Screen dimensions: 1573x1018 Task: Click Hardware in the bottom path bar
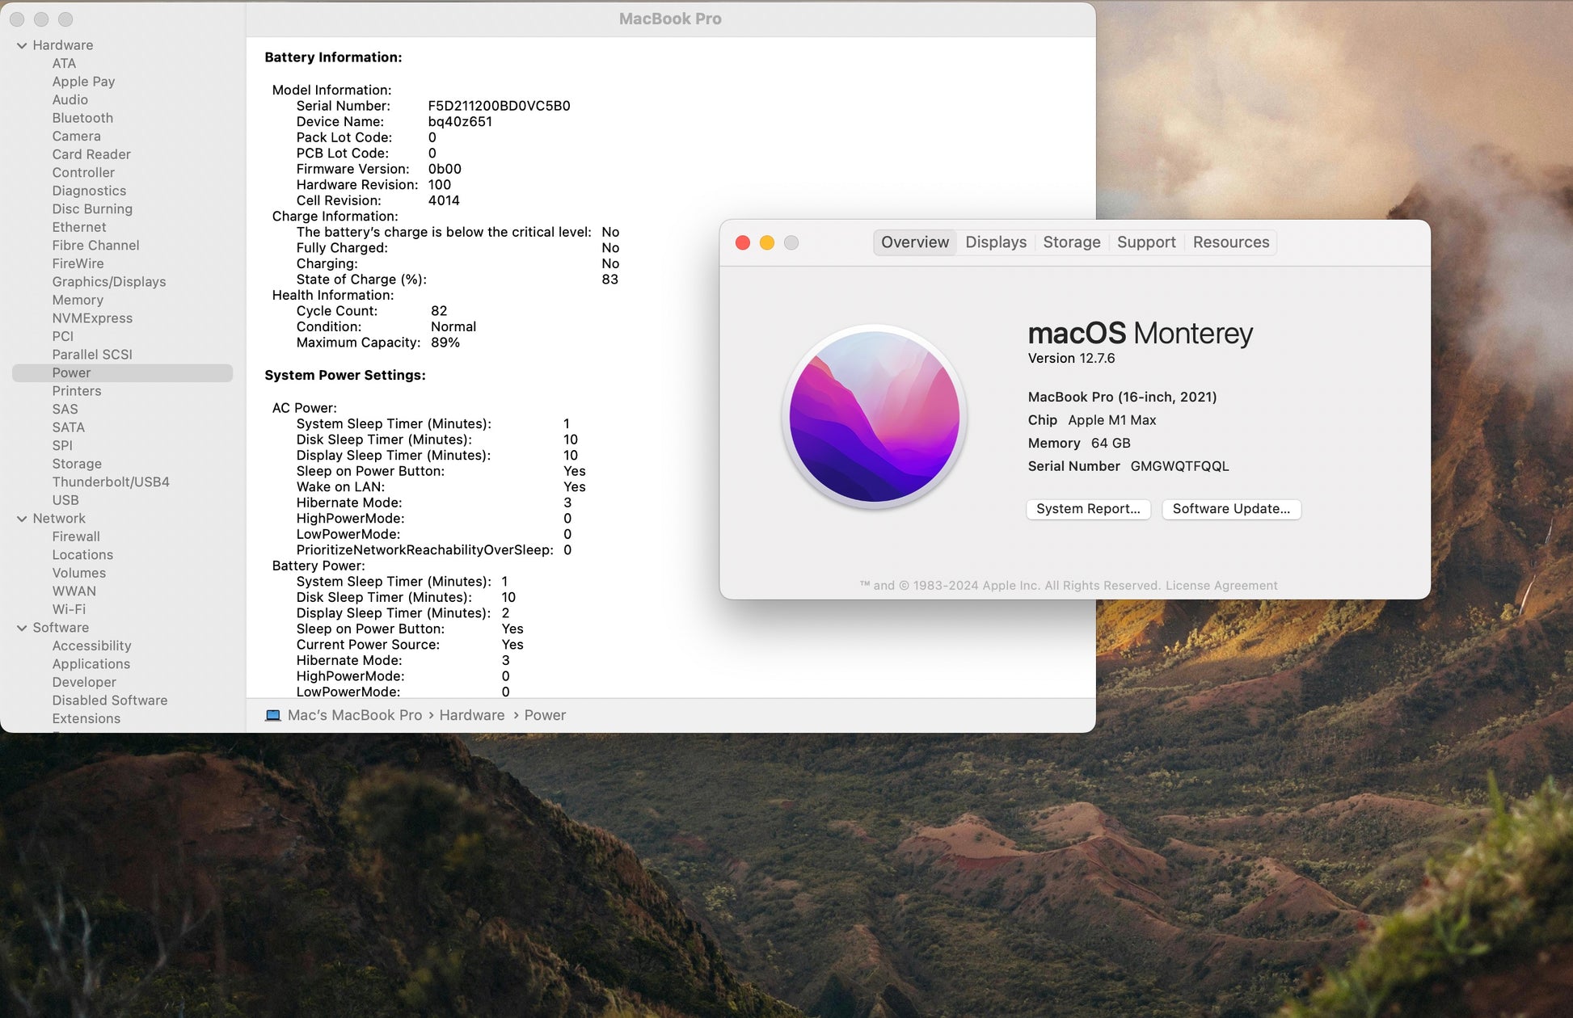[x=471, y=716]
